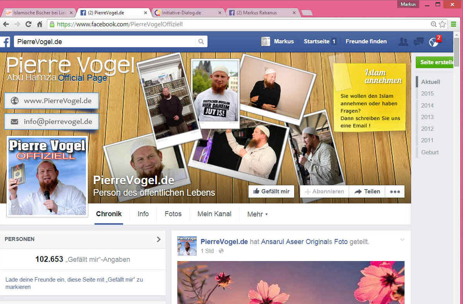This screenshot has width=463, height=304.
Task: Click the three-dots more actions button
Action: tap(395, 191)
